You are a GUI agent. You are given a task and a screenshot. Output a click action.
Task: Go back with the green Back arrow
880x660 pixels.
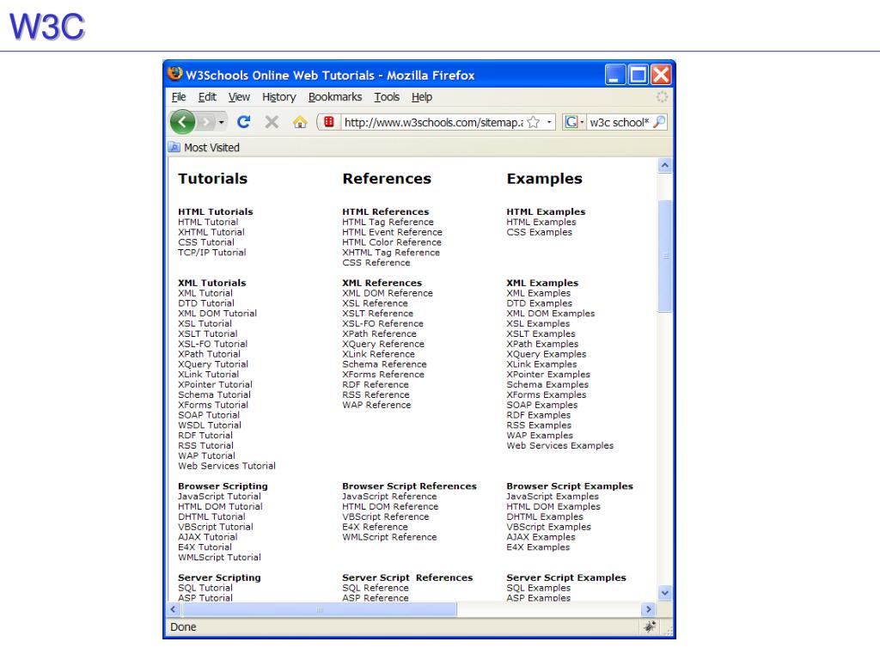click(x=182, y=122)
